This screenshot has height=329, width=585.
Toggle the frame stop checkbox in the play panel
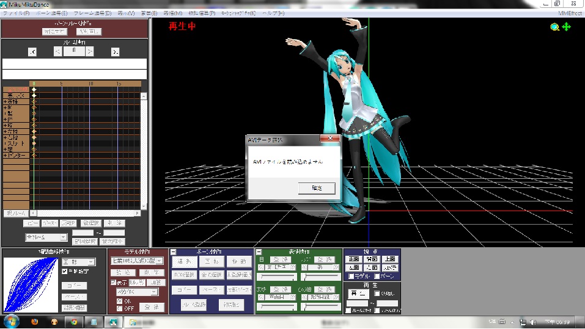click(x=377, y=310)
